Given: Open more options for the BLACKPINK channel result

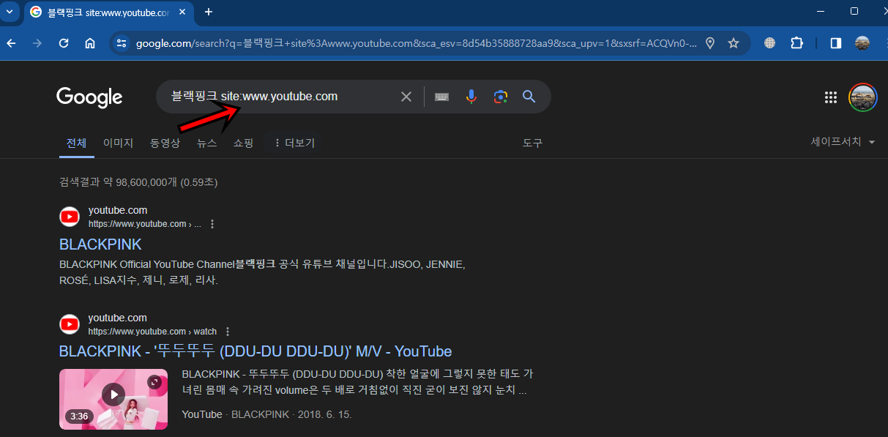Looking at the screenshot, I should point(212,224).
